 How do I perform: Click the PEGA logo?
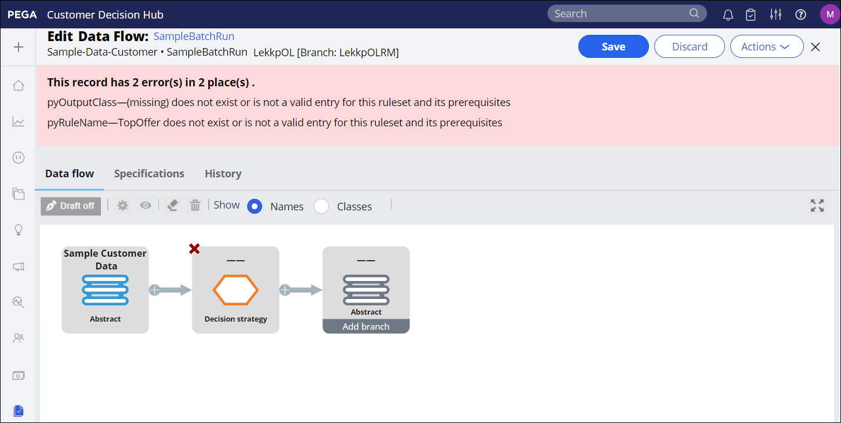pos(22,14)
